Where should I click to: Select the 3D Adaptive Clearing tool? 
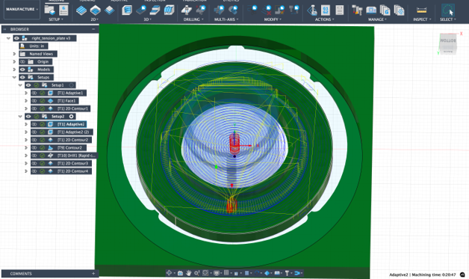[127, 10]
